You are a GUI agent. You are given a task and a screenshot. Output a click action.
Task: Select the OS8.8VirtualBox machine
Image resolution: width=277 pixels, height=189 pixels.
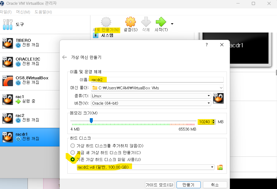tap(30, 81)
